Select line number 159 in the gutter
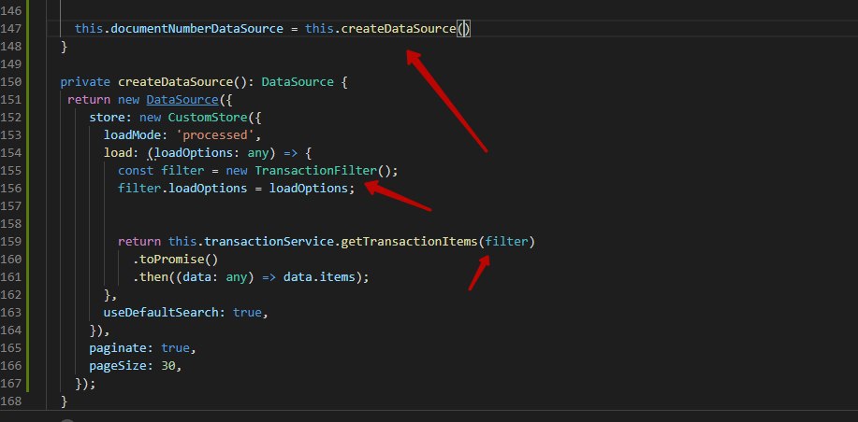The image size is (858, 422). pyautogui.click(x=10, y=241)
